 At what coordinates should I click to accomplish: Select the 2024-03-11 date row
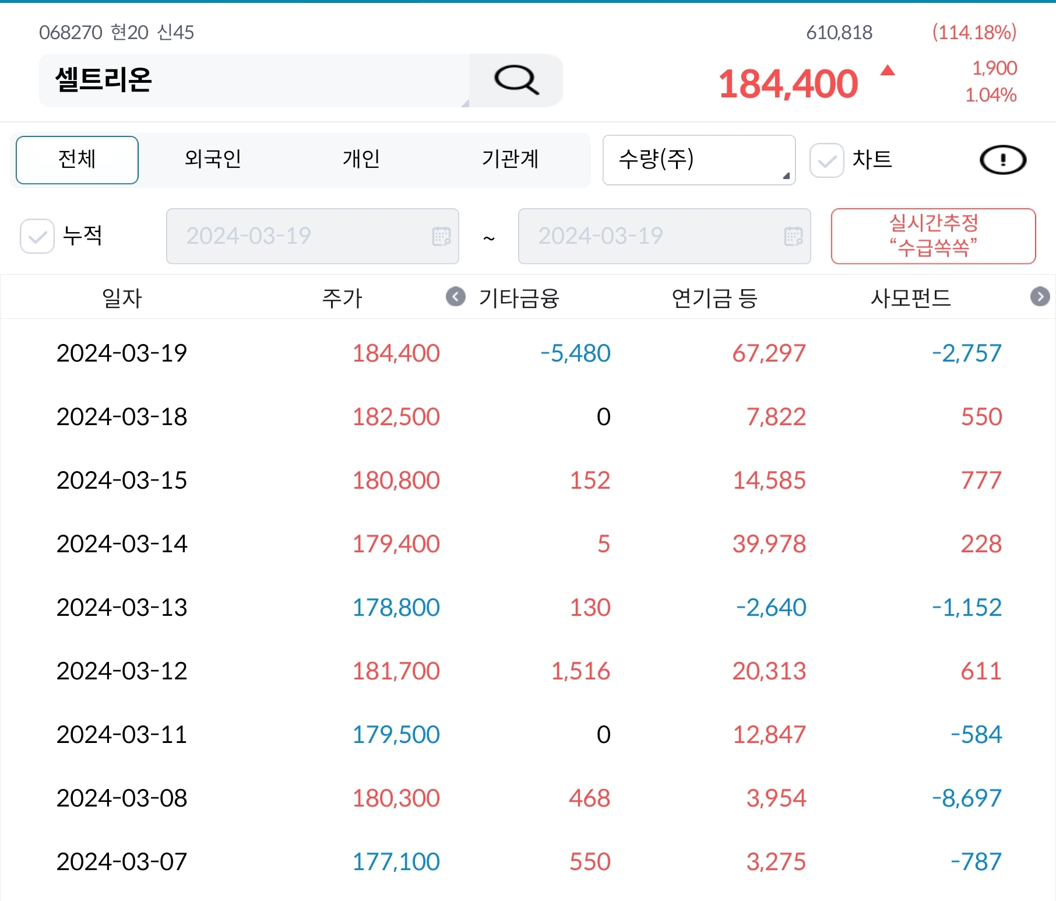528,734
